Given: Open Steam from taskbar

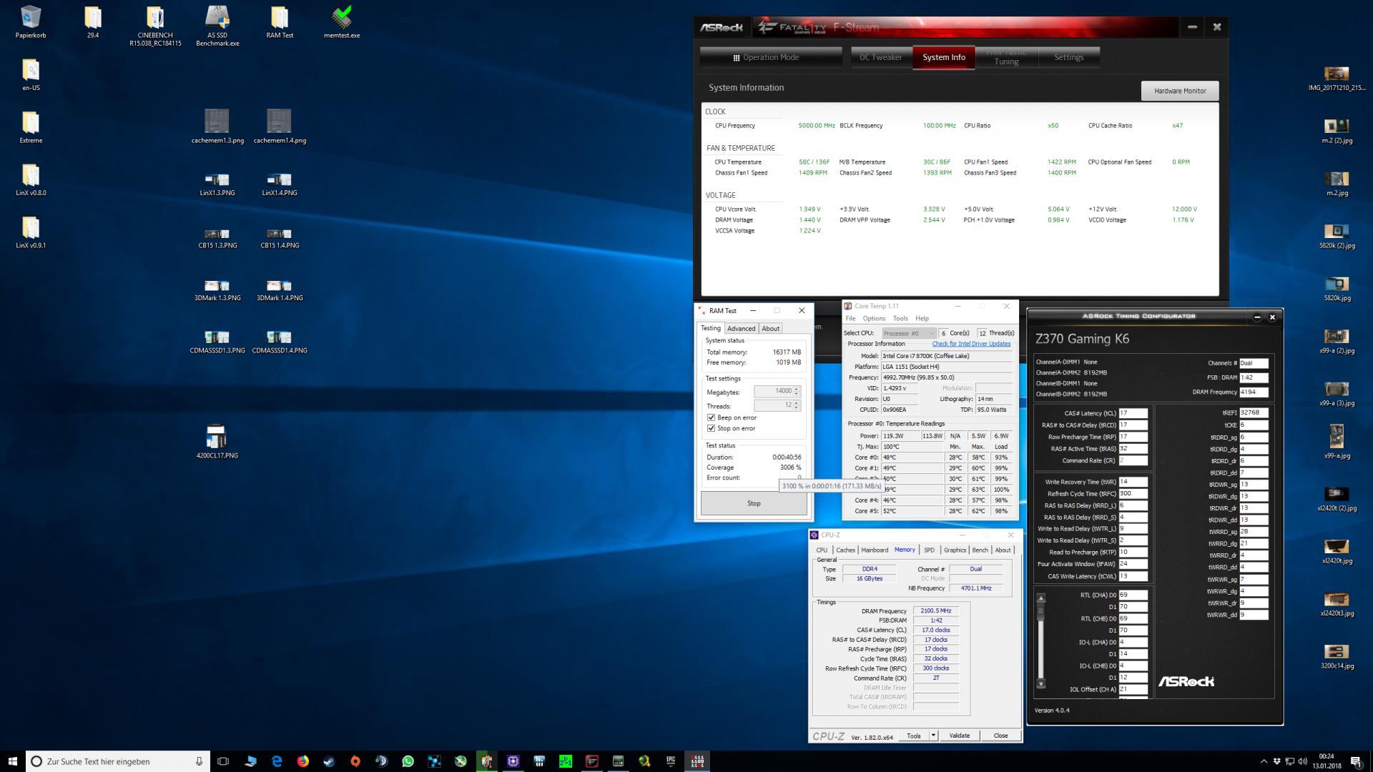Looking at the screenshot, I should [329, 761].
